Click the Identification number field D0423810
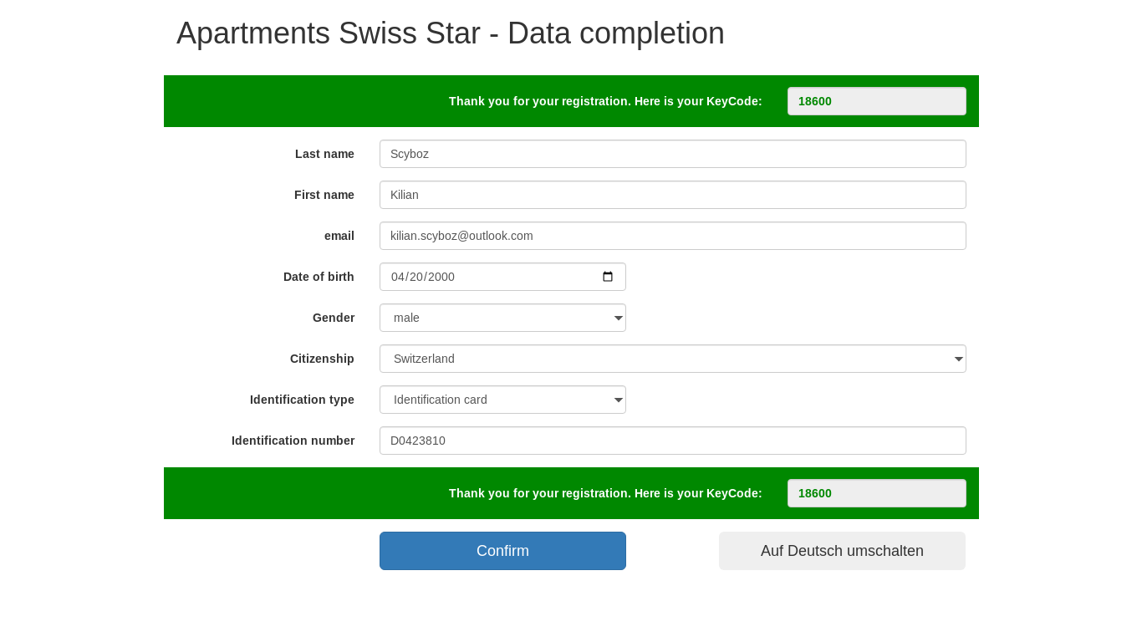 [x=673, y=441]
